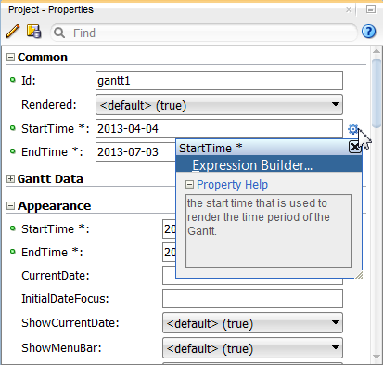Click the Property Help description text box
Image resolution: width=383 pixels, height=365 pixels.
pos(269,231)
